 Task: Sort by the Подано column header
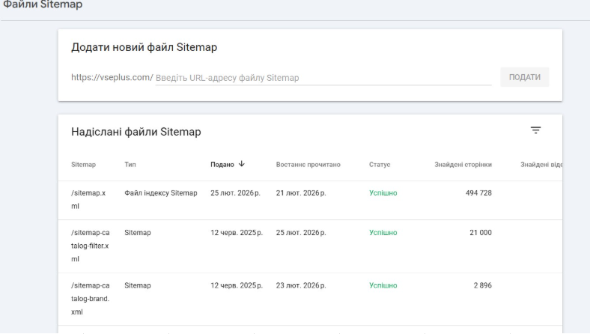point(222,165)
